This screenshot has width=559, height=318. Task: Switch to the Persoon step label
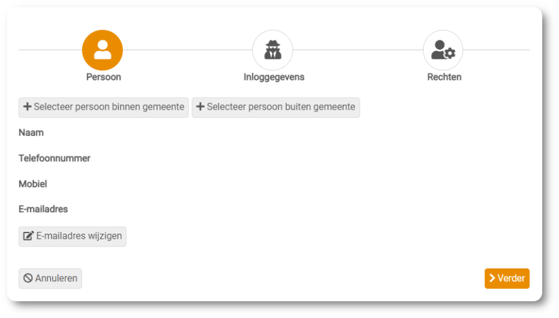[x=103, y=77]
